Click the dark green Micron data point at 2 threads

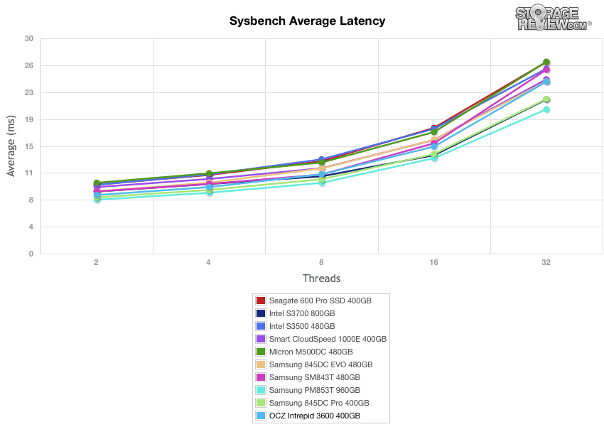click(x=97, y=183)
